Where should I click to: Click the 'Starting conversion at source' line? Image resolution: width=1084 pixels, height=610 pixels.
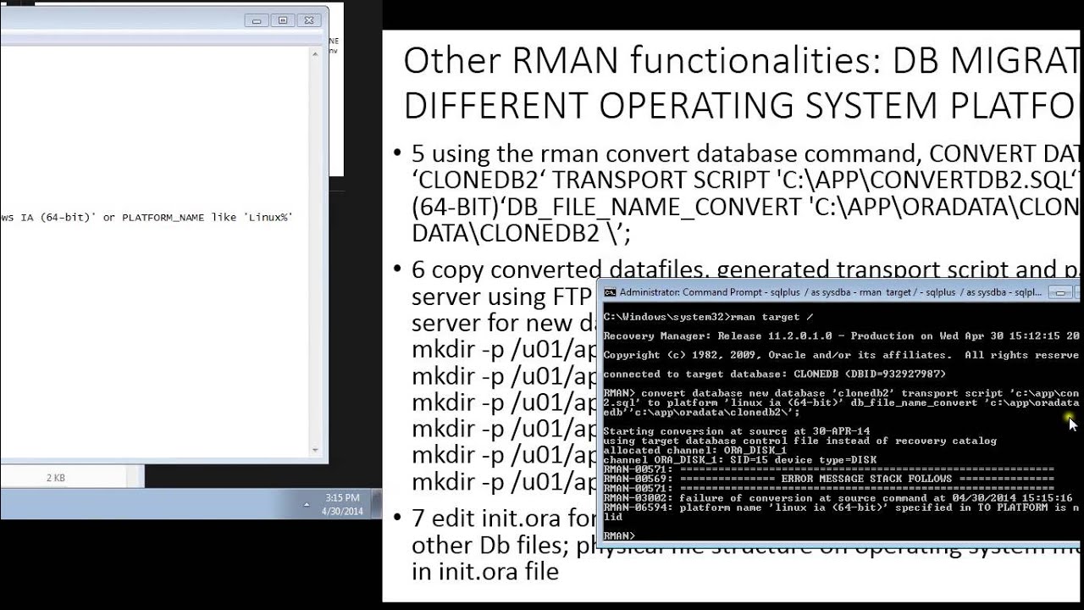[x=736, y=431]
